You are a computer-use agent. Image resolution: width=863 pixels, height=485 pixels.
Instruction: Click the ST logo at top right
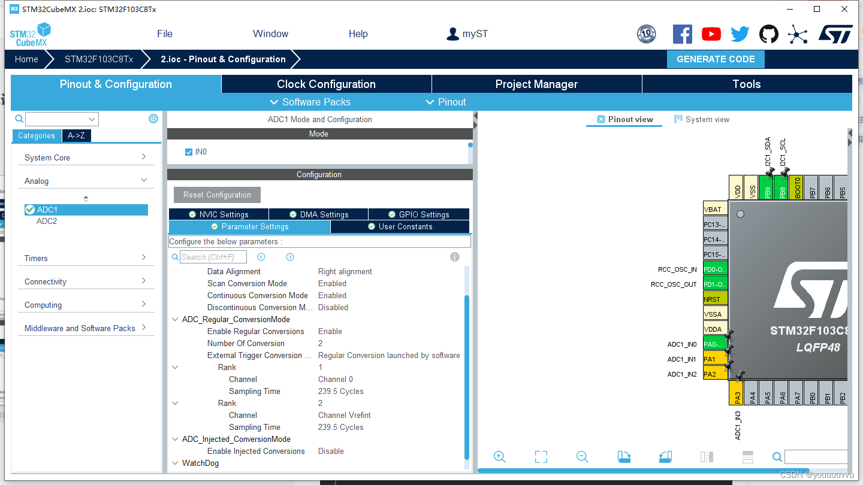tap(835, 34)
